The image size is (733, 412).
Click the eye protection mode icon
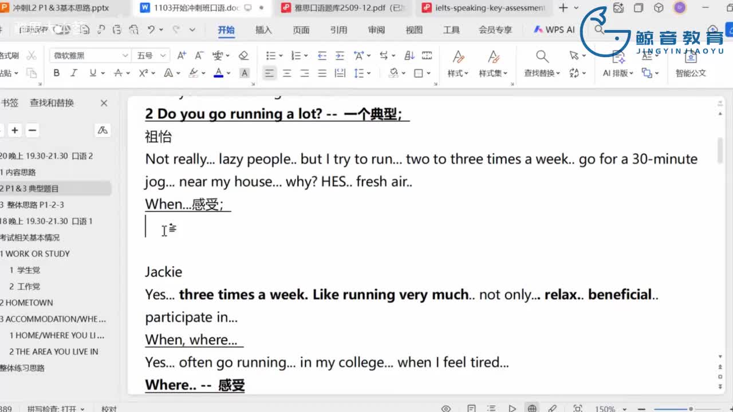tap(446, 409)
